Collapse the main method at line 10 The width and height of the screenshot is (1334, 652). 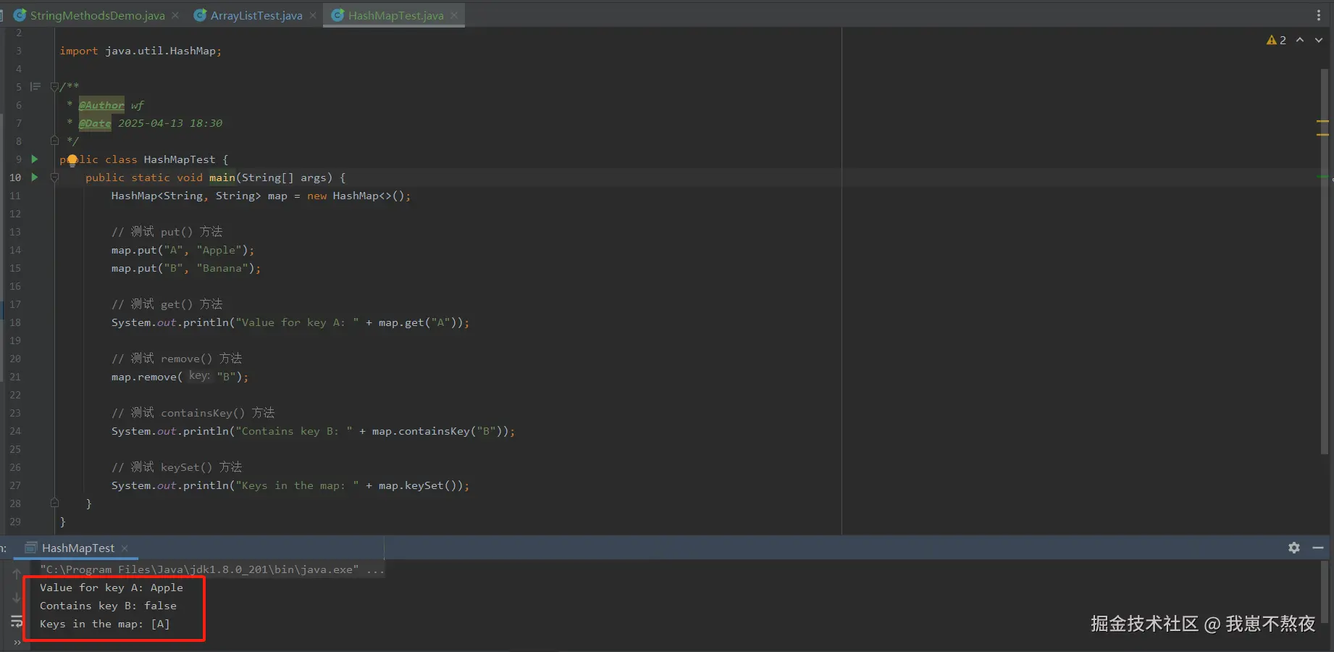pyautogui.click(x=54, y=177)
